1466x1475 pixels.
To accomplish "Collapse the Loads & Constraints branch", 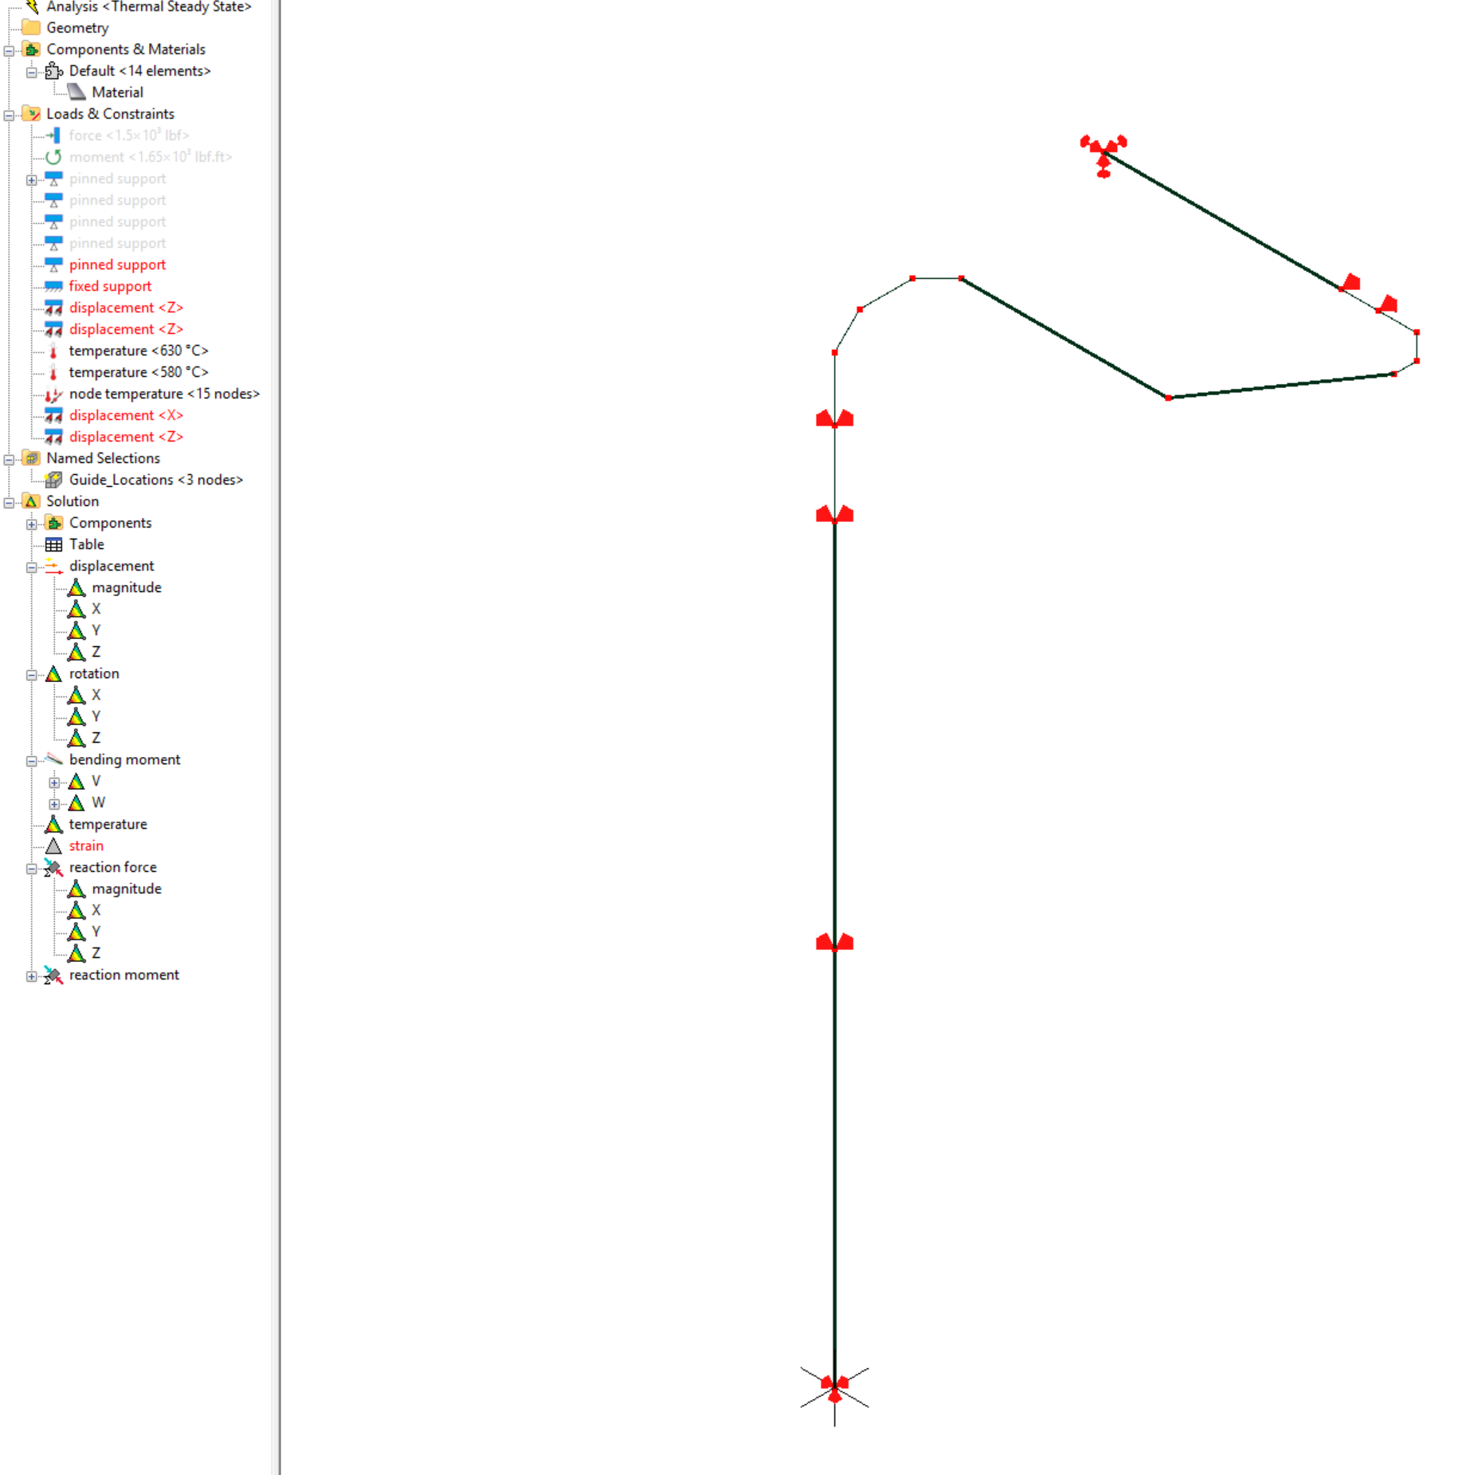I will click(9, 115).
